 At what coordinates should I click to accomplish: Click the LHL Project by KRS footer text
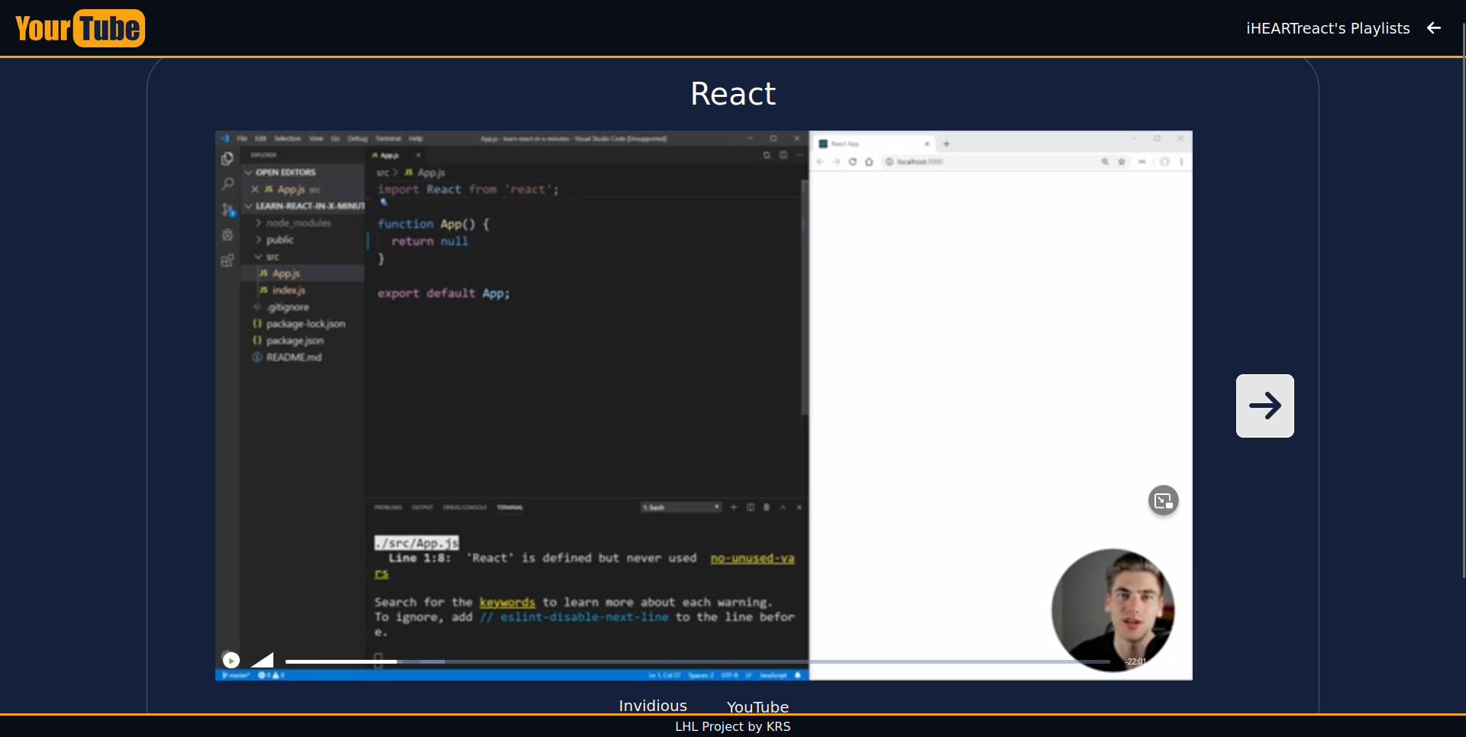point(733,726)
